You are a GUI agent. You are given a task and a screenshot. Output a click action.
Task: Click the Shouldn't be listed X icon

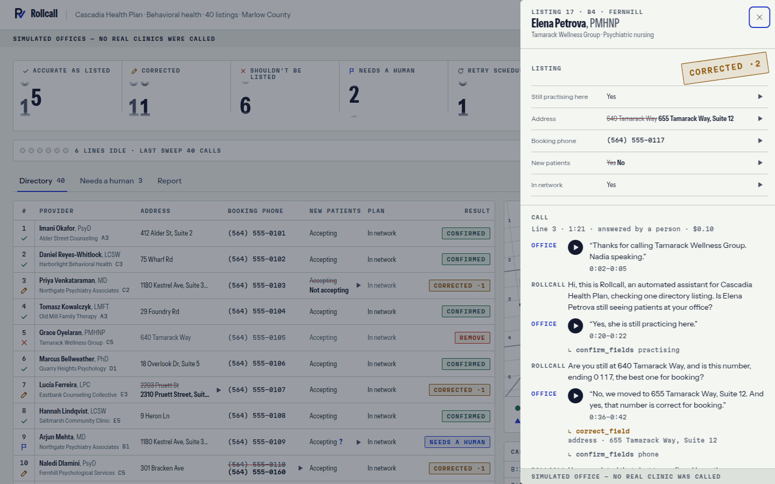click(x=243, y=71)
